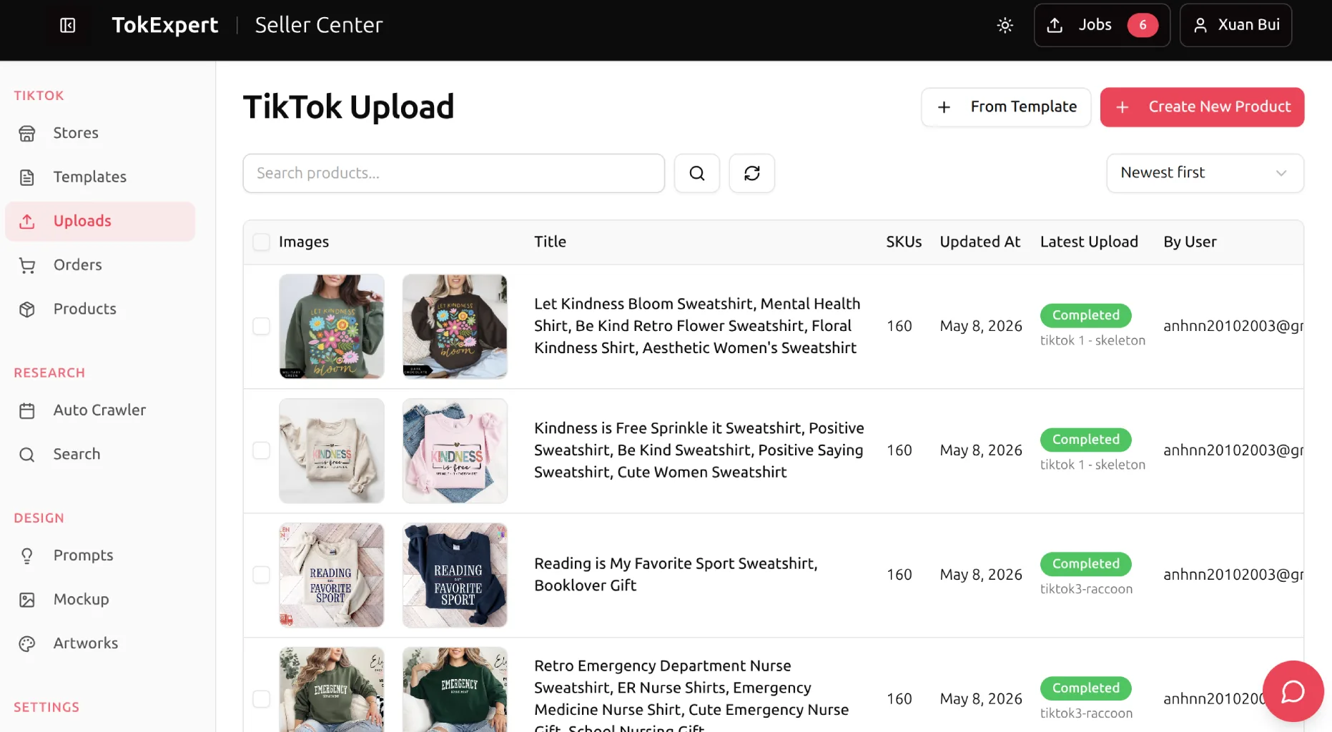
Task: Check the Reading is My Favorite Sport checkbox
Action: 262,575
